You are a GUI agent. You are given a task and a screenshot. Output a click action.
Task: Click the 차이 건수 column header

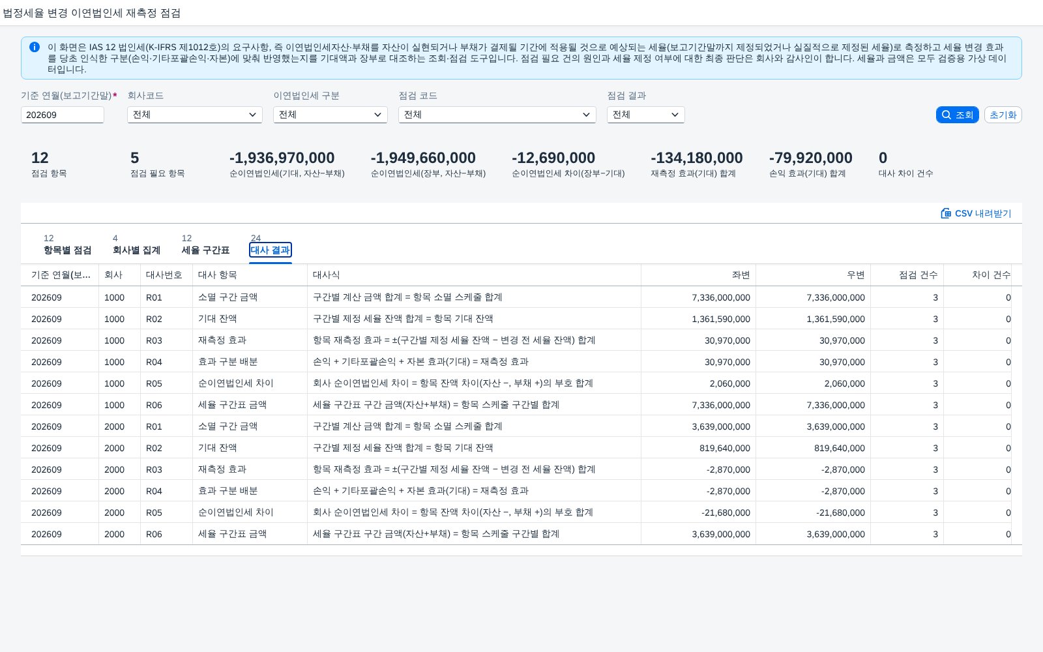(978, 275)
